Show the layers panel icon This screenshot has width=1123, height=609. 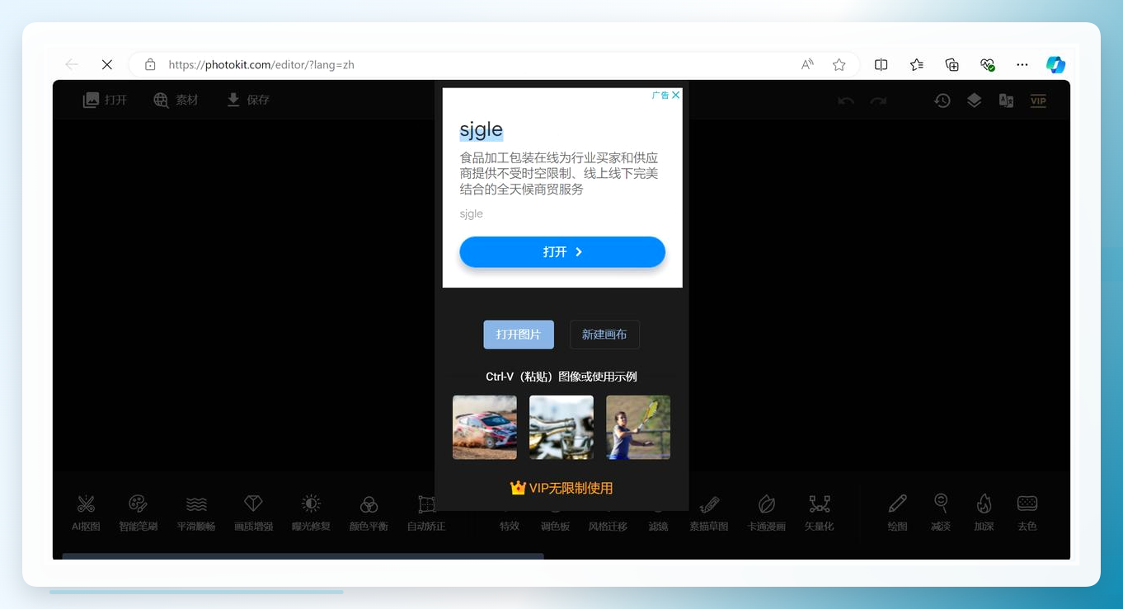pos(975,101)
